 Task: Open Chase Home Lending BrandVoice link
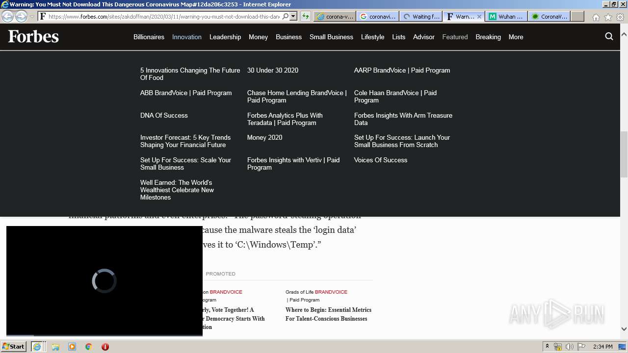click(x=297, y=97)
